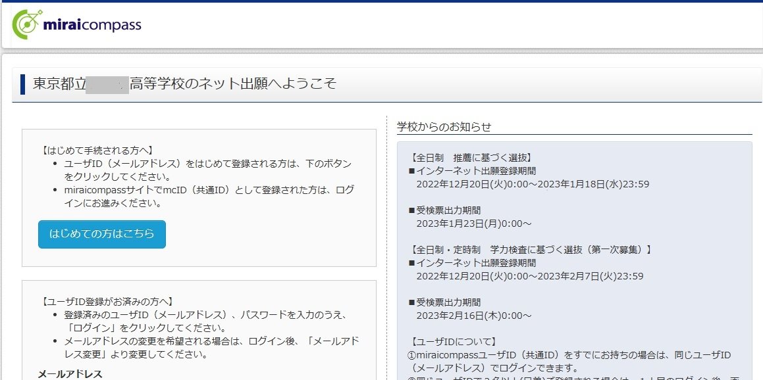Click the bullet about メールアドレスの変更
Image resolution: width=763 pixels, height=380 pixels.
pos(211,348)
